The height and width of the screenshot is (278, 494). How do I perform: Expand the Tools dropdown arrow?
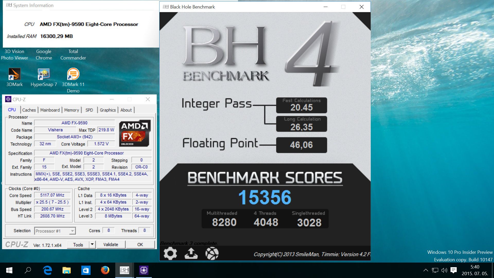click(x=92, y=245)
